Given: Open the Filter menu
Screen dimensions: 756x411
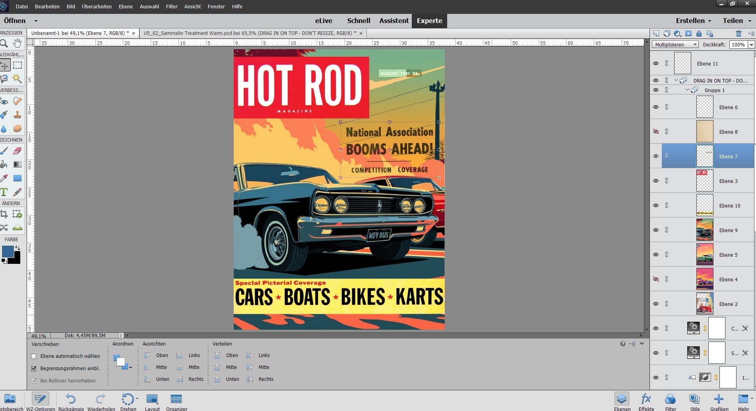Looking at the screenshot, I should pyautogui.click(x=172, y=6).
